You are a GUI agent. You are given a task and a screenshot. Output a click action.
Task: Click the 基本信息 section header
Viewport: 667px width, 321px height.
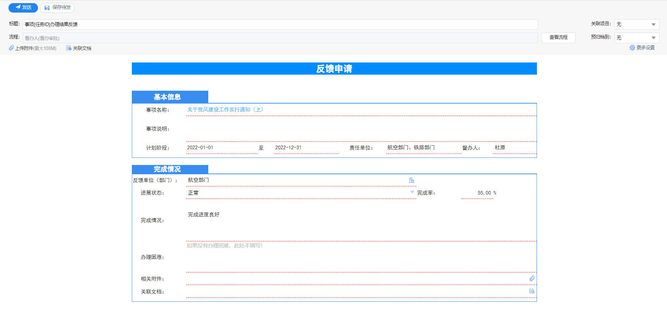[x=170, y=97]
